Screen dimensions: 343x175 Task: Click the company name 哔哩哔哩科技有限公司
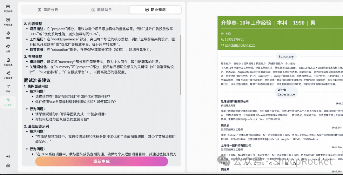(x=235, y=102)
